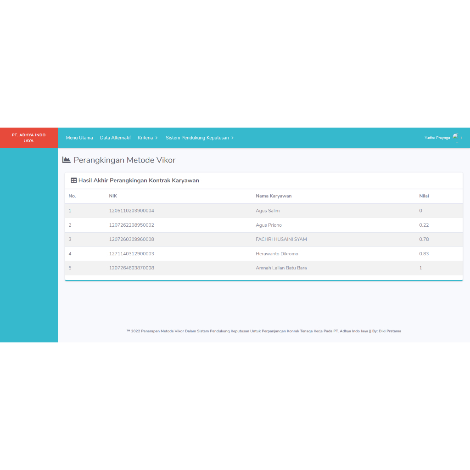
Task: Select the PT. ADHYA INDO JAYA logo
Action: click(28, 137)
